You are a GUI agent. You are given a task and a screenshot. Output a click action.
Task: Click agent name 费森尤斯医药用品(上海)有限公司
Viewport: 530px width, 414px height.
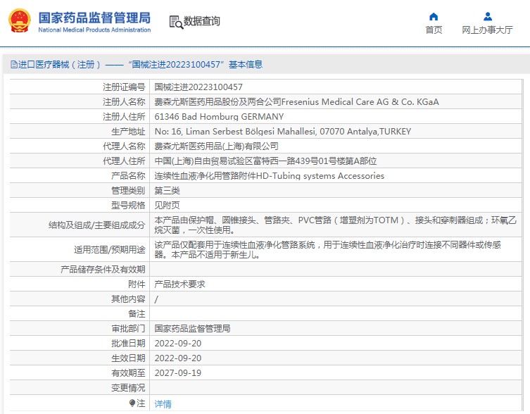tap(216, 146)
